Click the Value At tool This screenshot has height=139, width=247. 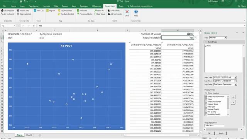99,10
